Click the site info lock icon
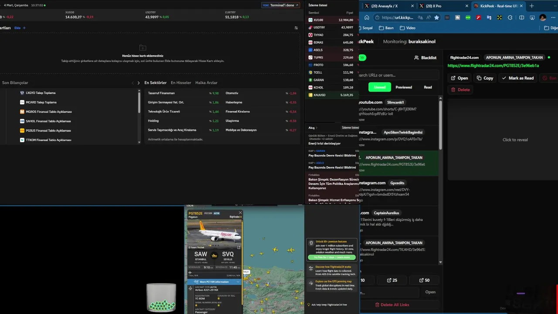The image size is (558, 314). click(x=377, y=17)
